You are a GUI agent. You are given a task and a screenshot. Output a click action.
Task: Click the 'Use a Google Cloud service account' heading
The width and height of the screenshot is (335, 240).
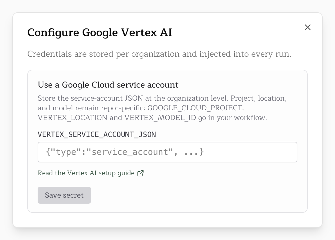point(108,85)
